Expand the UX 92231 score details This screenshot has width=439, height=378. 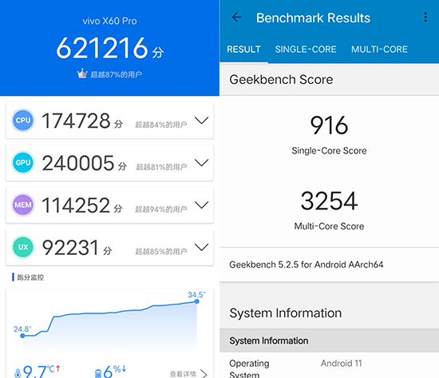(202, 247)
